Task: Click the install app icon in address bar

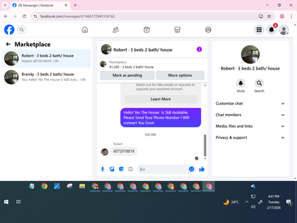Action: click(x=261, y=16)
